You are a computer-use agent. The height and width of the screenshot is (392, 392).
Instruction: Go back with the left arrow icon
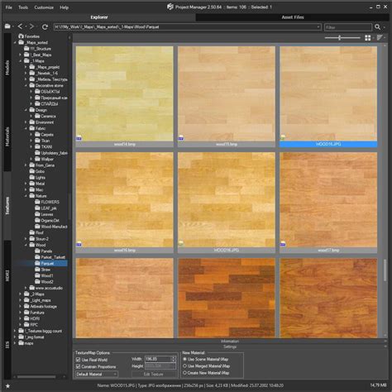(20, 26)
